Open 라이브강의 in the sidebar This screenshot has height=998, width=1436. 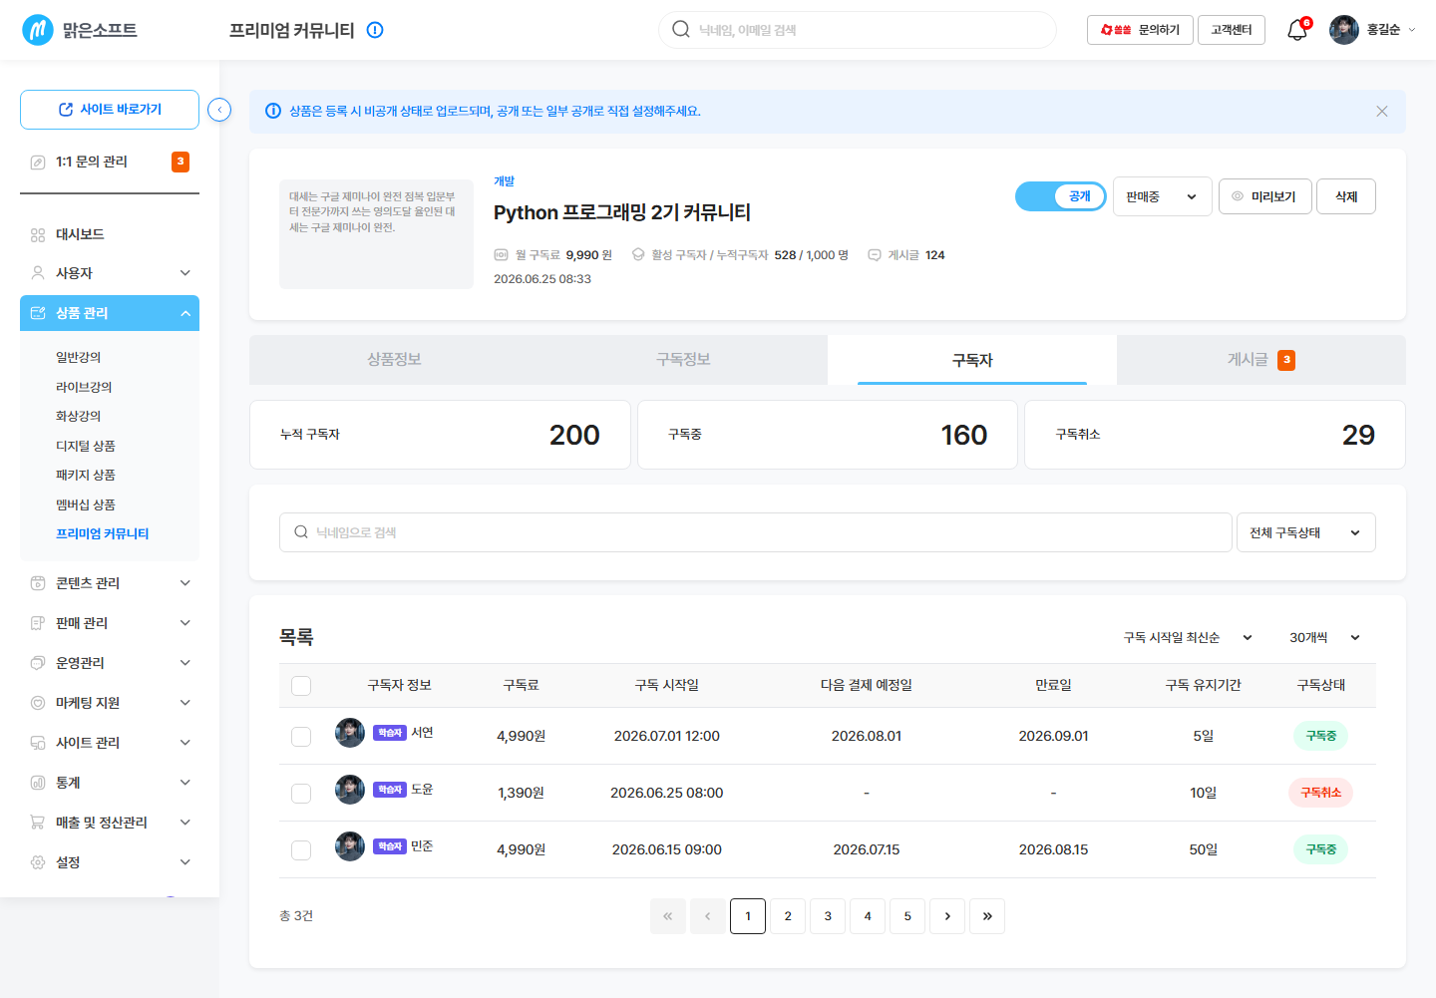tap(84, 387)
